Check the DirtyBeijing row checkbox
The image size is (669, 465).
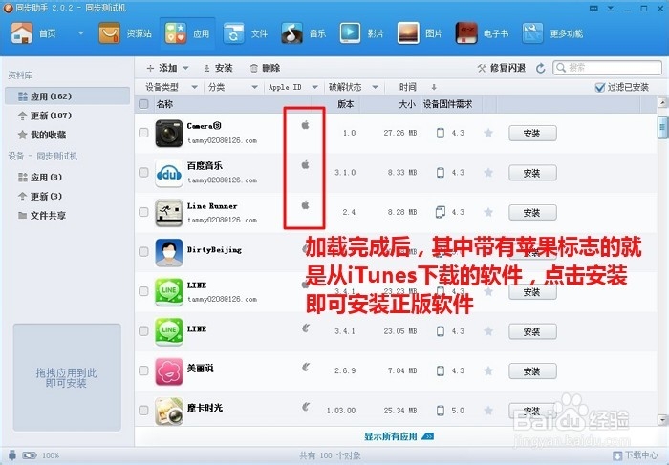click(x=143, y=251)
